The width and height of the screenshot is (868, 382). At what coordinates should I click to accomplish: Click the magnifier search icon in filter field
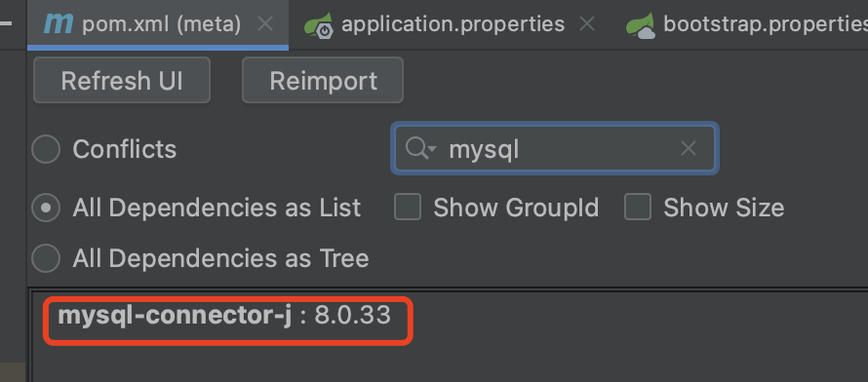416,148
